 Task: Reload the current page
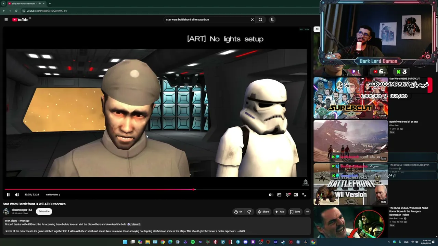(x=16, y=11)
